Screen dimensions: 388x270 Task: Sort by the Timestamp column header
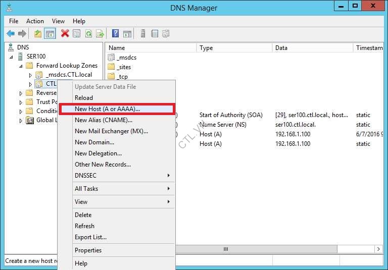pyautogui.click(x=368, y=48)
